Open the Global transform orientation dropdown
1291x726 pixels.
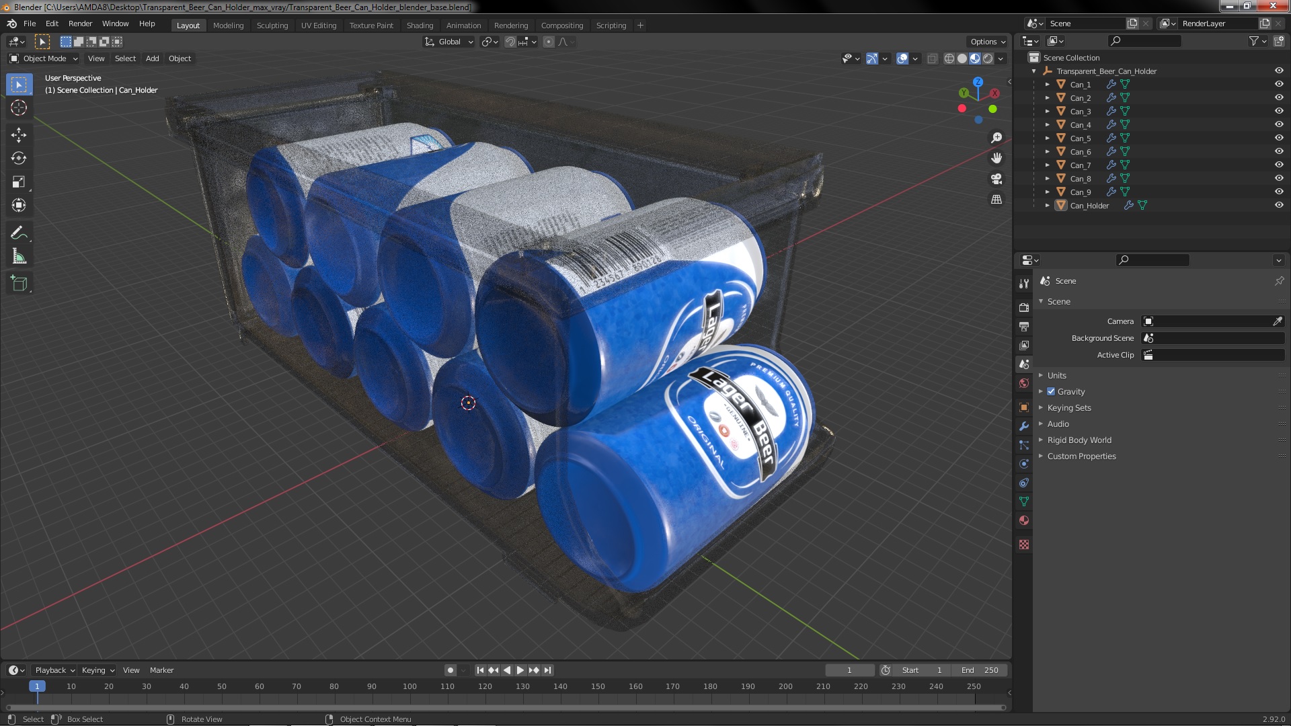pos(448,42)
